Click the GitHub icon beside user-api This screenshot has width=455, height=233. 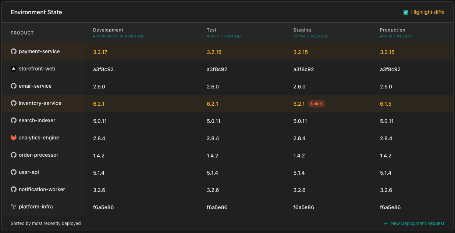coord(14,172)
